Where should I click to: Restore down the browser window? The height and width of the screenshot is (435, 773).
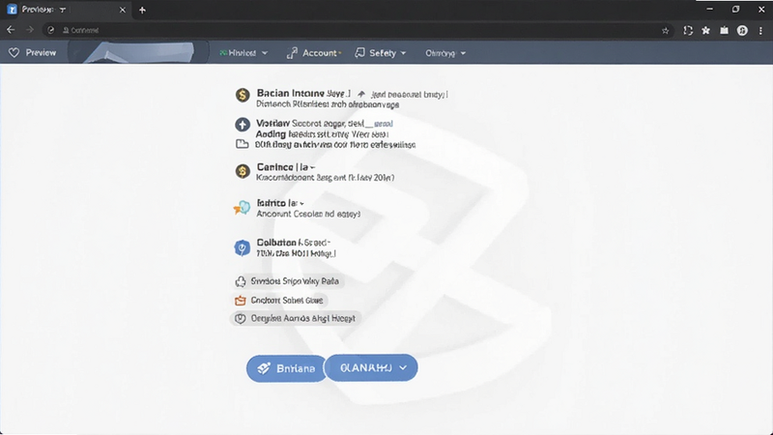click(735, 9)
